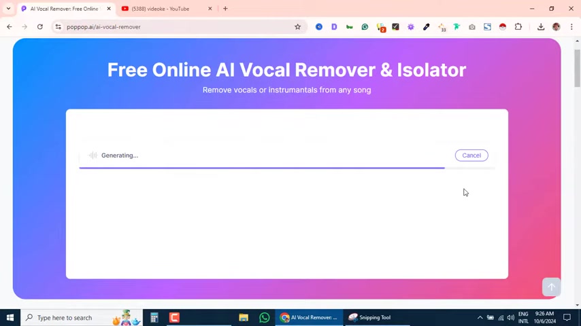This screenshot has width=581, height=326.
Task: Reload the poppop.ai page
Action: point(40,26)
